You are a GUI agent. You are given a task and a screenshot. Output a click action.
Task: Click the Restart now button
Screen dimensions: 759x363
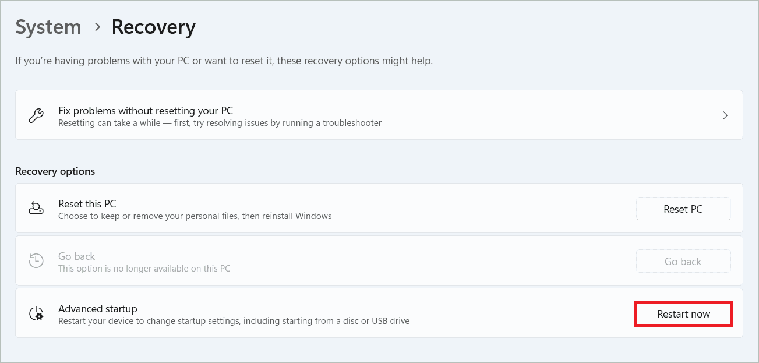pyautogui.click(x=683, y=314)
